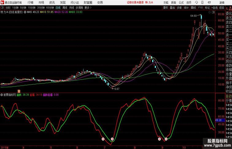Open the 公式 menu
Image resolution: width=232 pixels, height=149 pixels.
coord(181,2)
